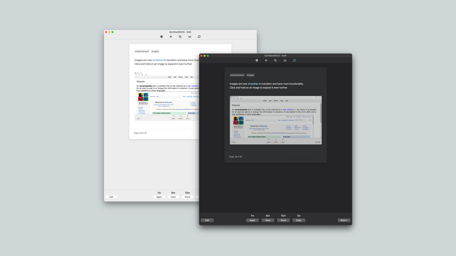This screenshot has height=256, width=456.
Task: Open Browse search icon in light window
Action: [x=180, y=37]
